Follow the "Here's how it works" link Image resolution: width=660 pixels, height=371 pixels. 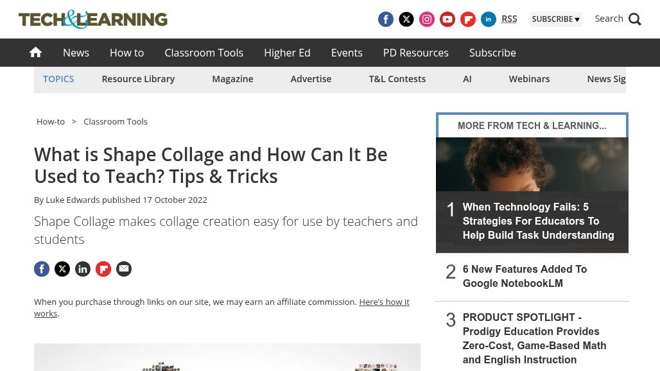(383, 302)
